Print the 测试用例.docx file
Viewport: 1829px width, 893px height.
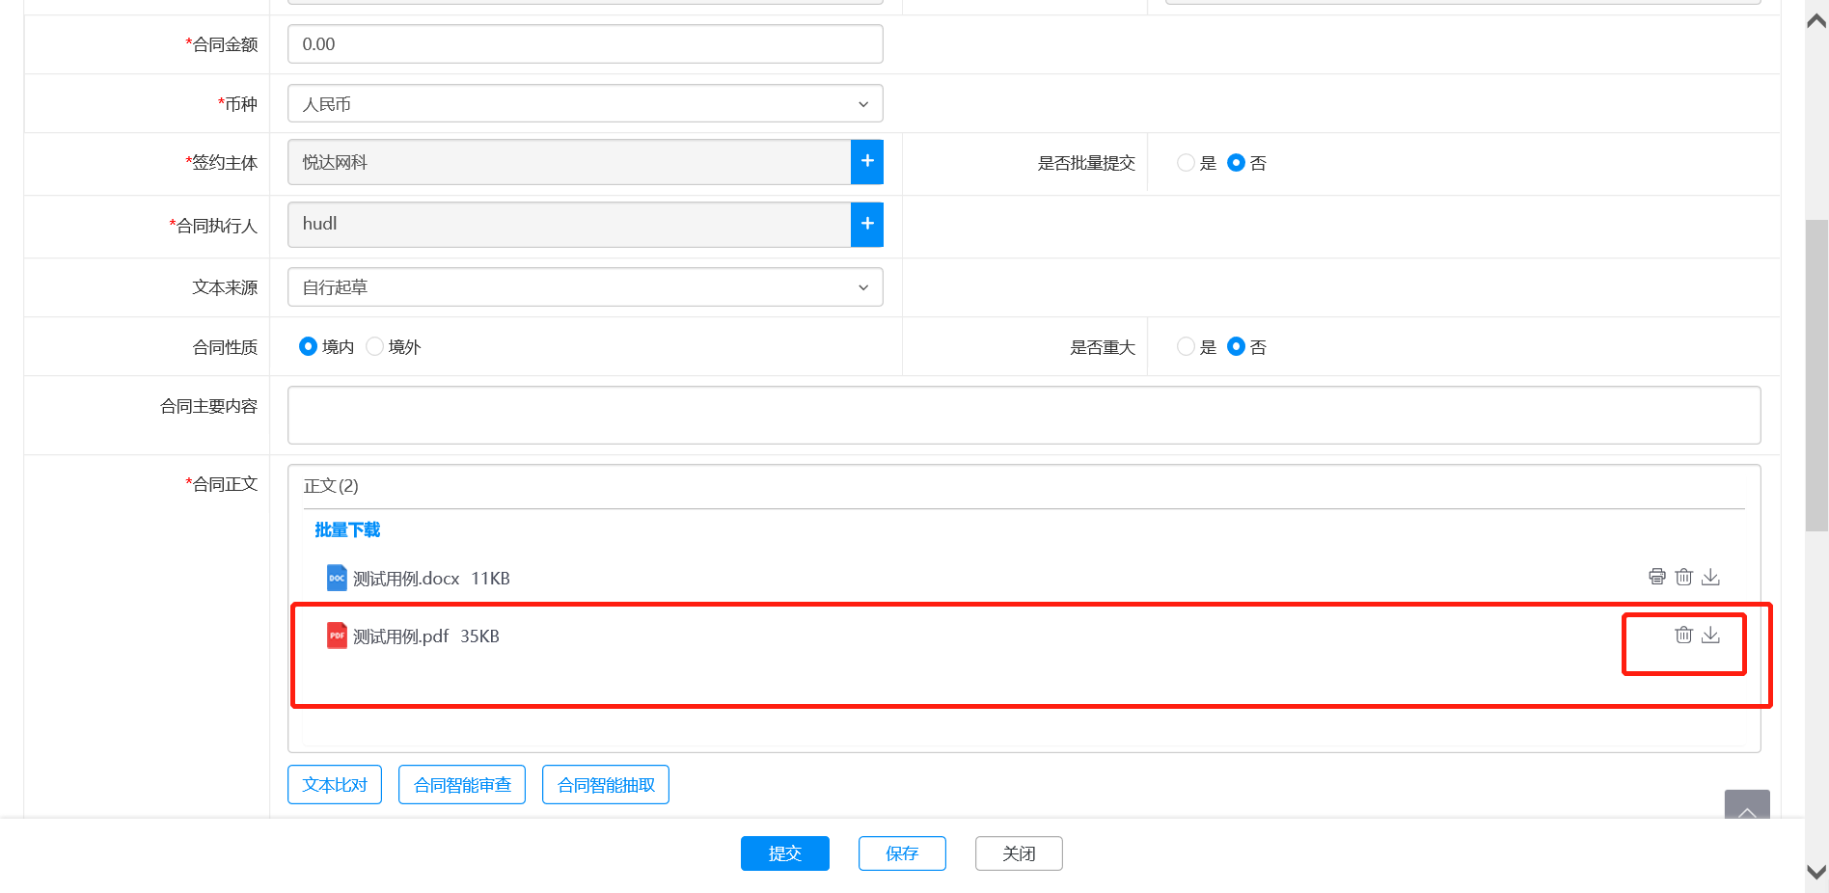(x=1656, y=577)
